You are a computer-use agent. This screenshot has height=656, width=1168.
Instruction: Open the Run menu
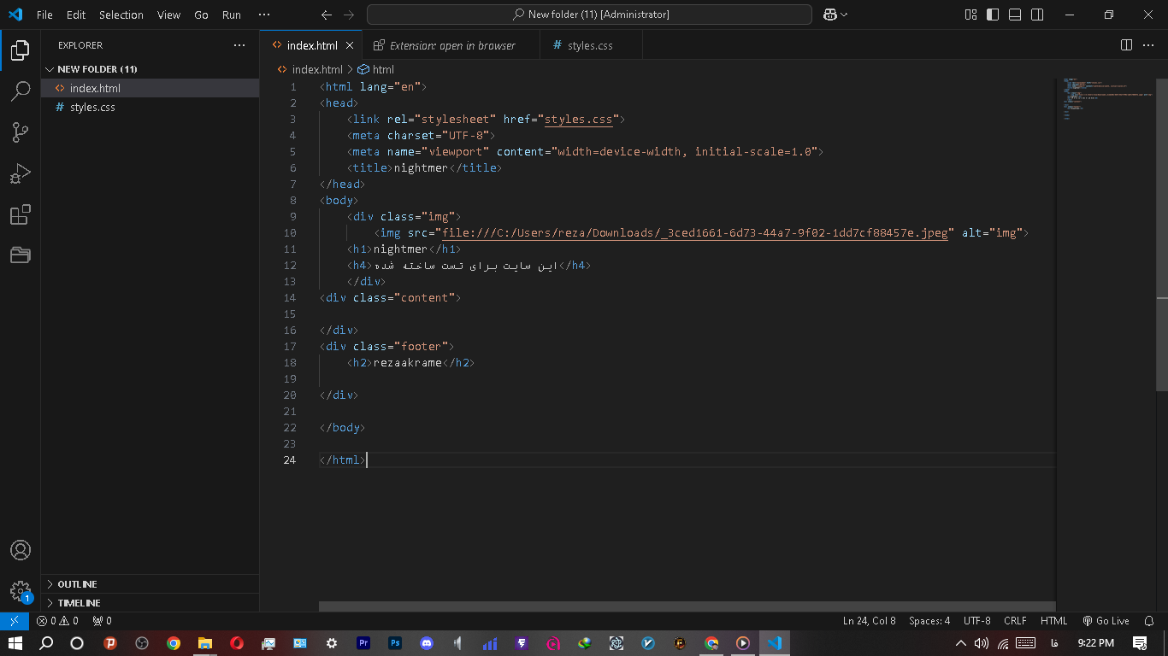pyautogui.click(x=232, y=15)
